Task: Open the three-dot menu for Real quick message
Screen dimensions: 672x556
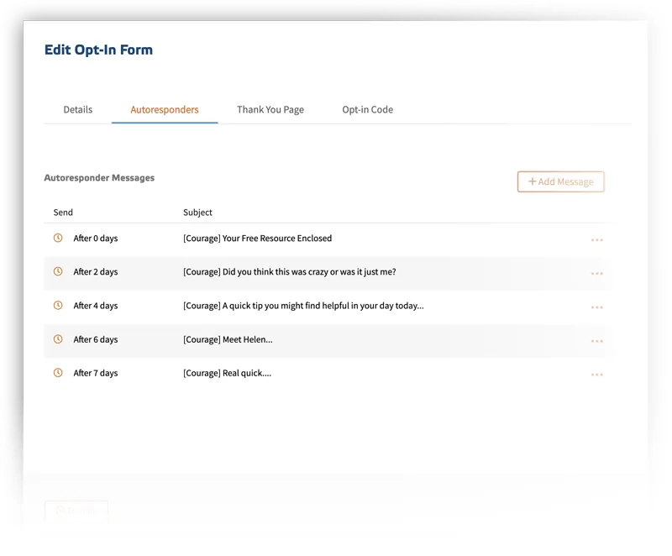Action: pyautogui.click(x=596, y=375)
